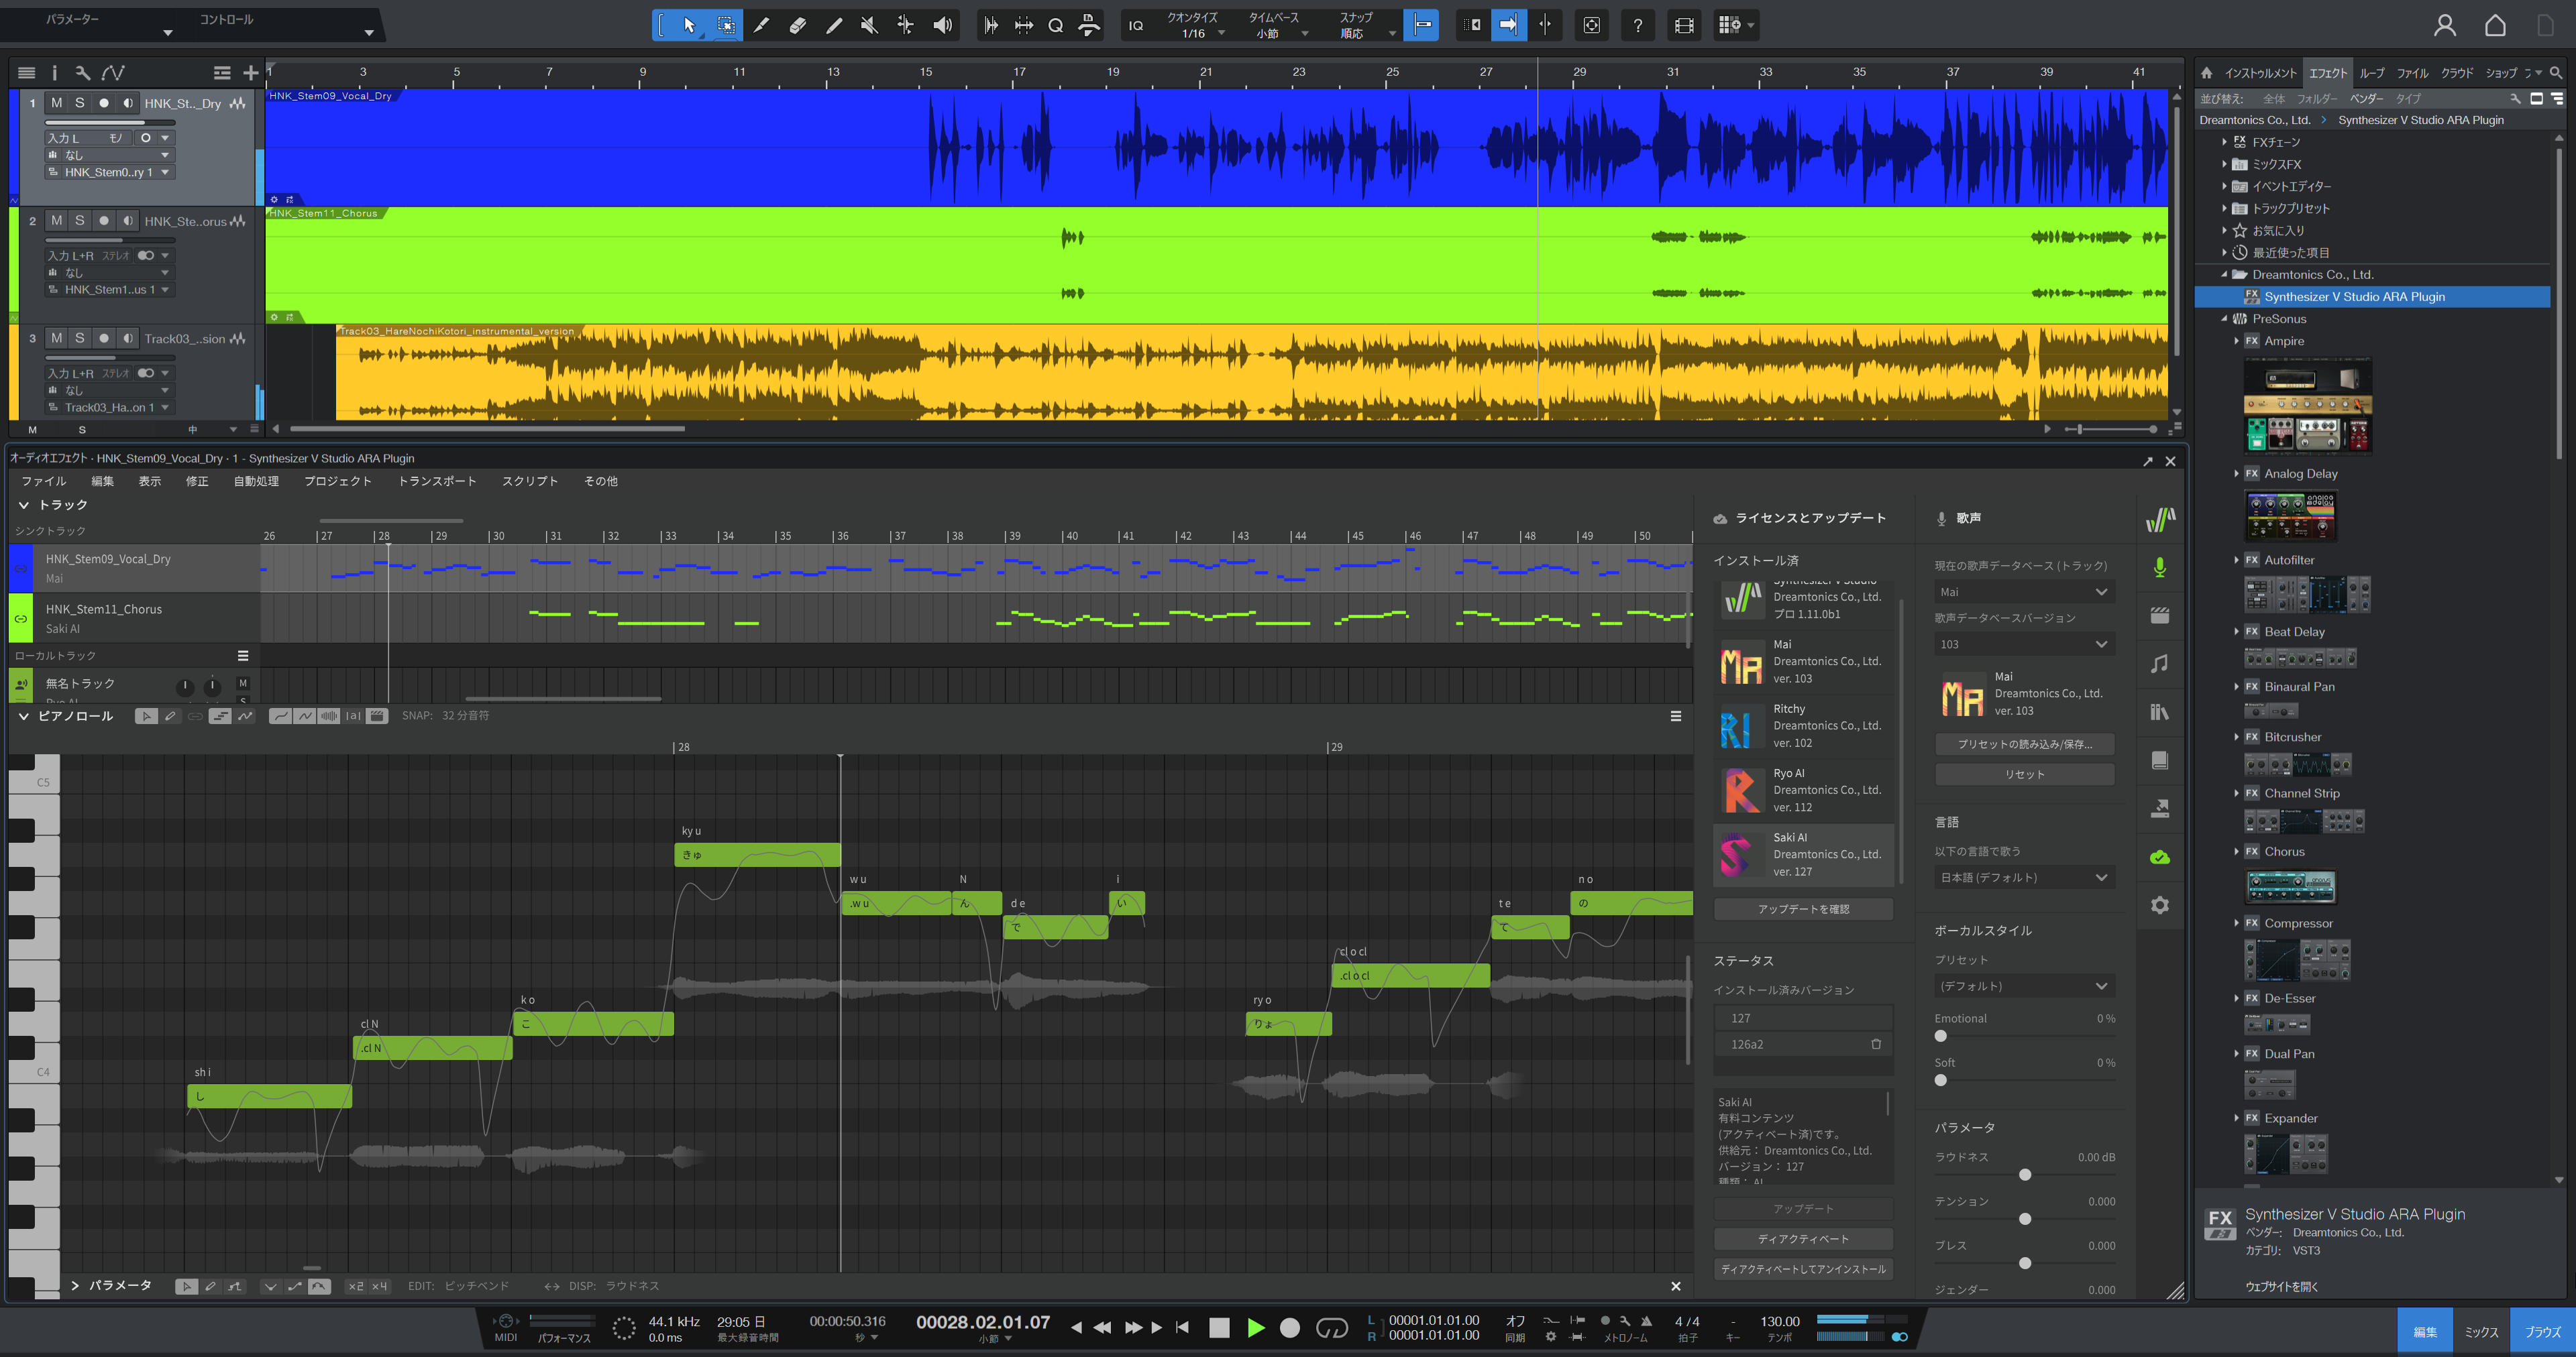Open the music note panel in Synthesizer V
This screenshot has height=1357, width=2576.
click(2159, 664)
